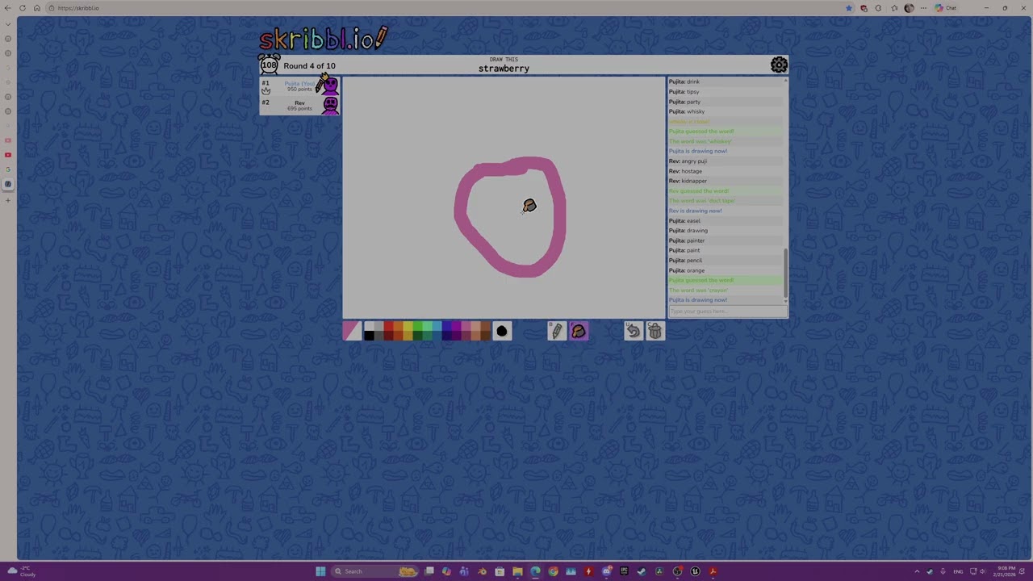Click the taskbar Search box
Screen dimensions: 1033x581
374,571
